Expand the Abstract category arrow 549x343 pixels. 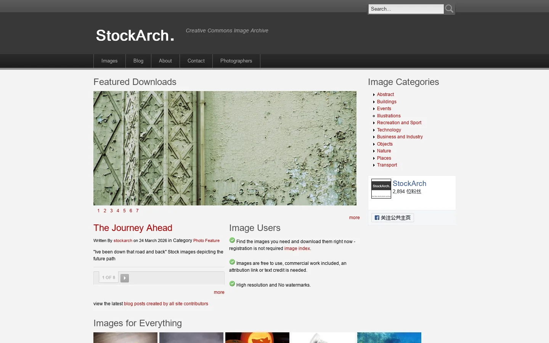(x=374, y=95)
